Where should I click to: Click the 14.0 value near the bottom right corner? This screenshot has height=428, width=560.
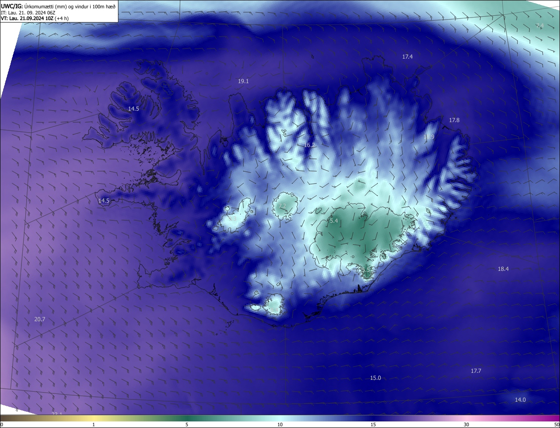[520, 400]
